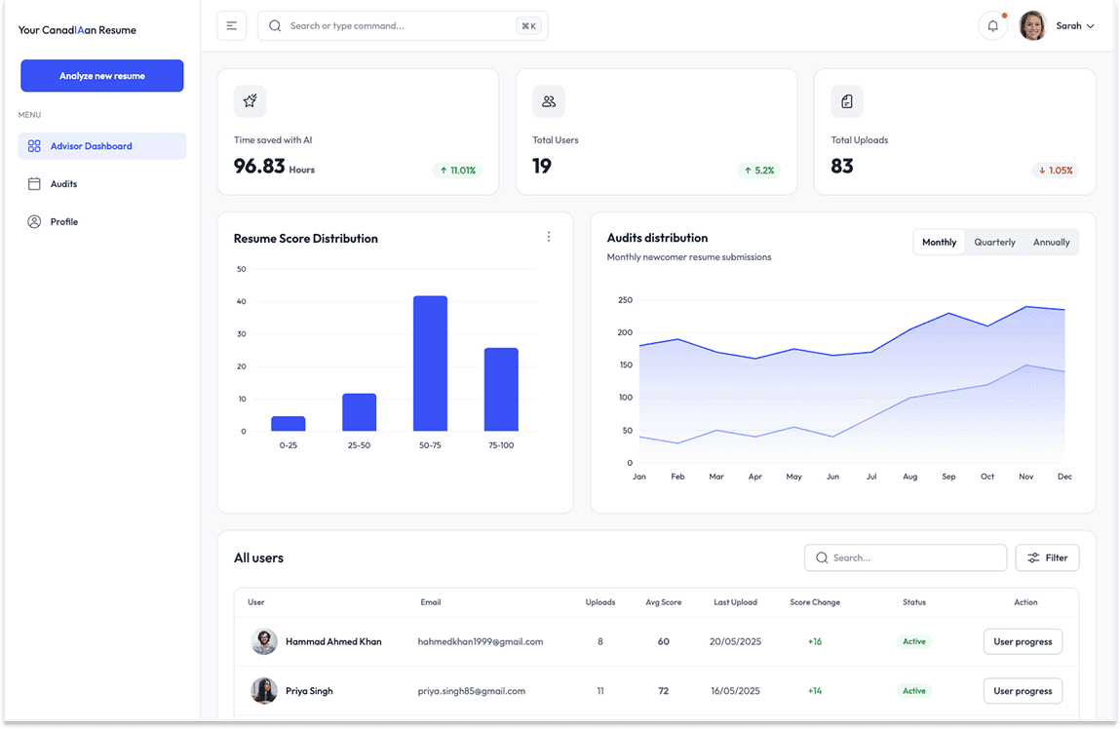Open Resume Score Distribution three-dot menu
Screen dimensions: 1120x729
click(549, 237)
